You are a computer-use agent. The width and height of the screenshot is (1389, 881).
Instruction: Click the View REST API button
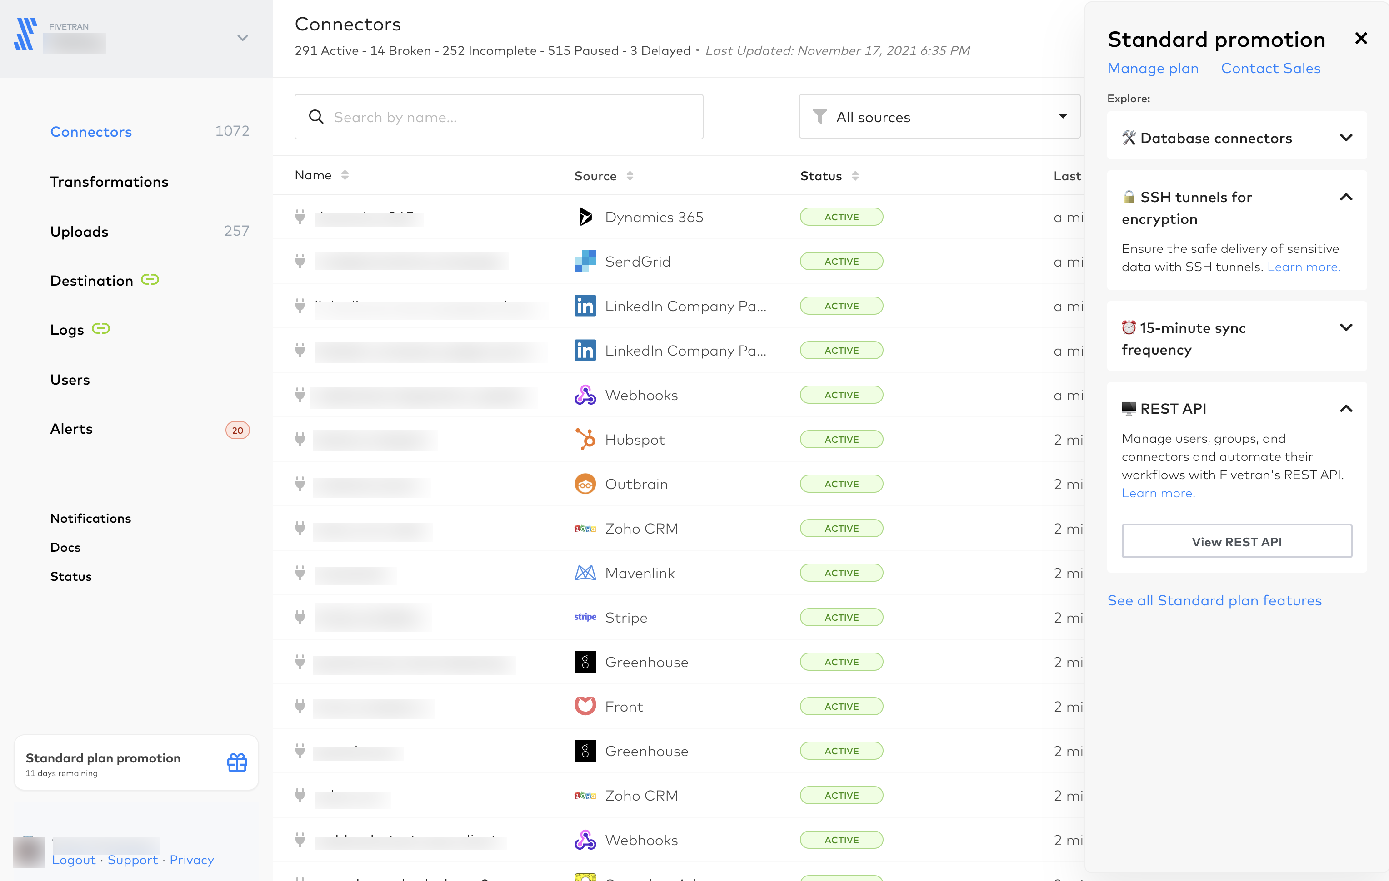point(1237,541)
